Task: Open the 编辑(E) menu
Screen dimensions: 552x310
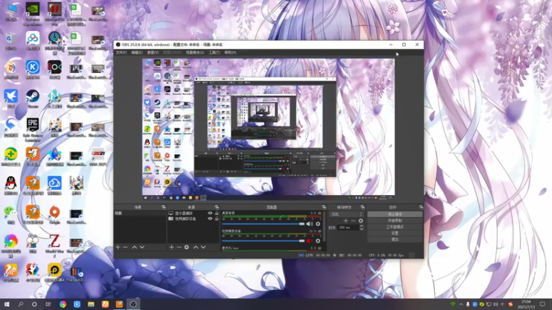Action: [137, 52]
